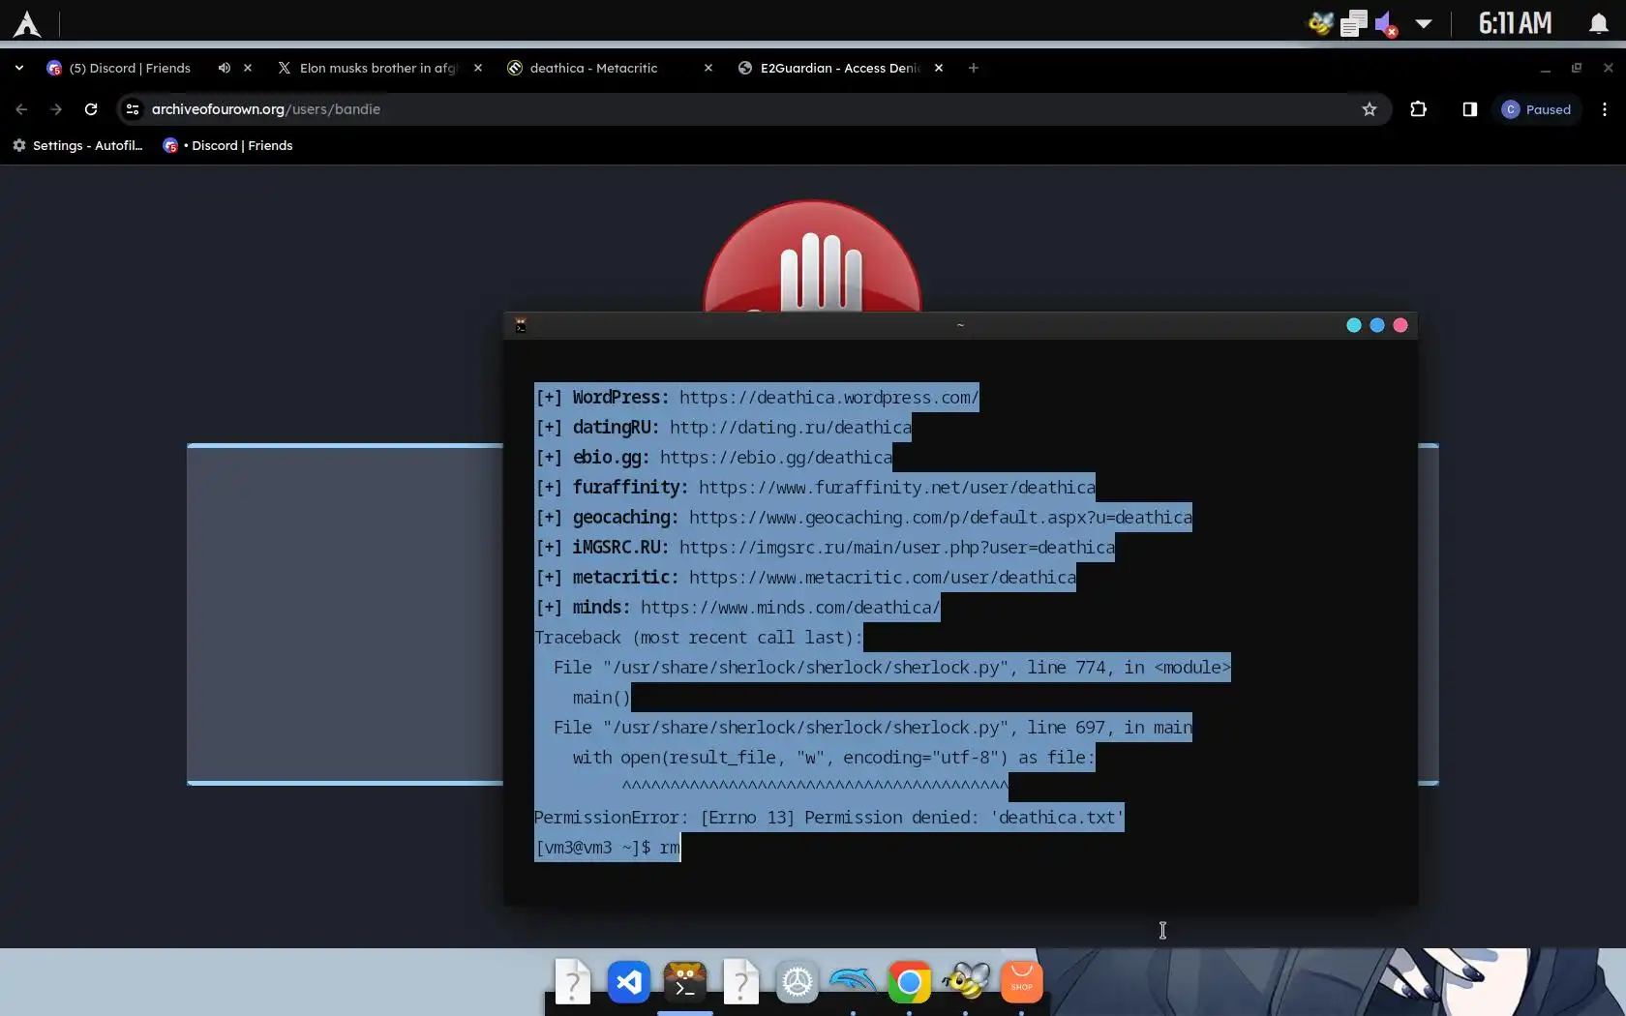Open the orange Shop app in the dock
Image resolution: width=1626 pixels, height=1016 pixels.
pyautogui.click(x=1022, y=982)
